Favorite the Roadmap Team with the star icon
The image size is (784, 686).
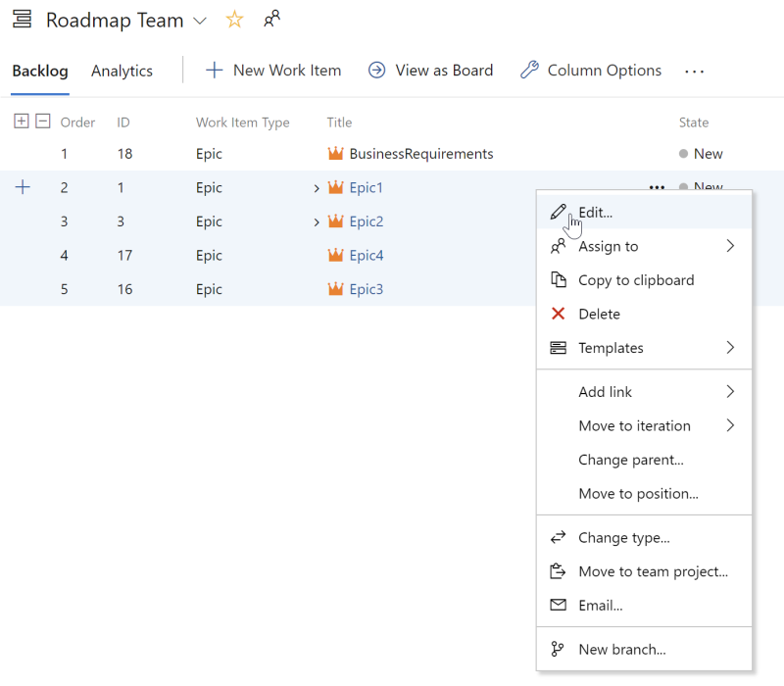[234, 19]
